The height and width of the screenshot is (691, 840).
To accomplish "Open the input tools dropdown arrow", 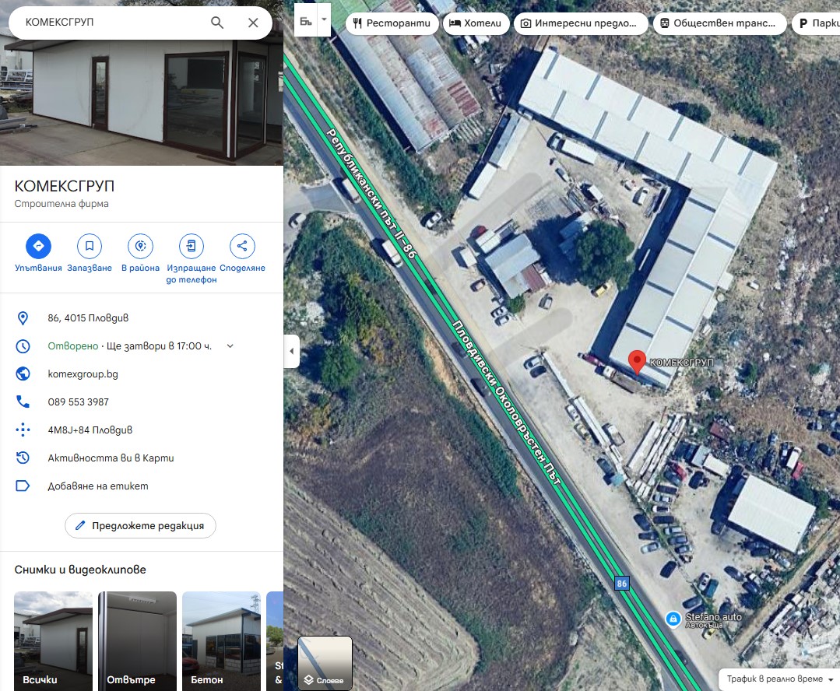I will (324, 19).
